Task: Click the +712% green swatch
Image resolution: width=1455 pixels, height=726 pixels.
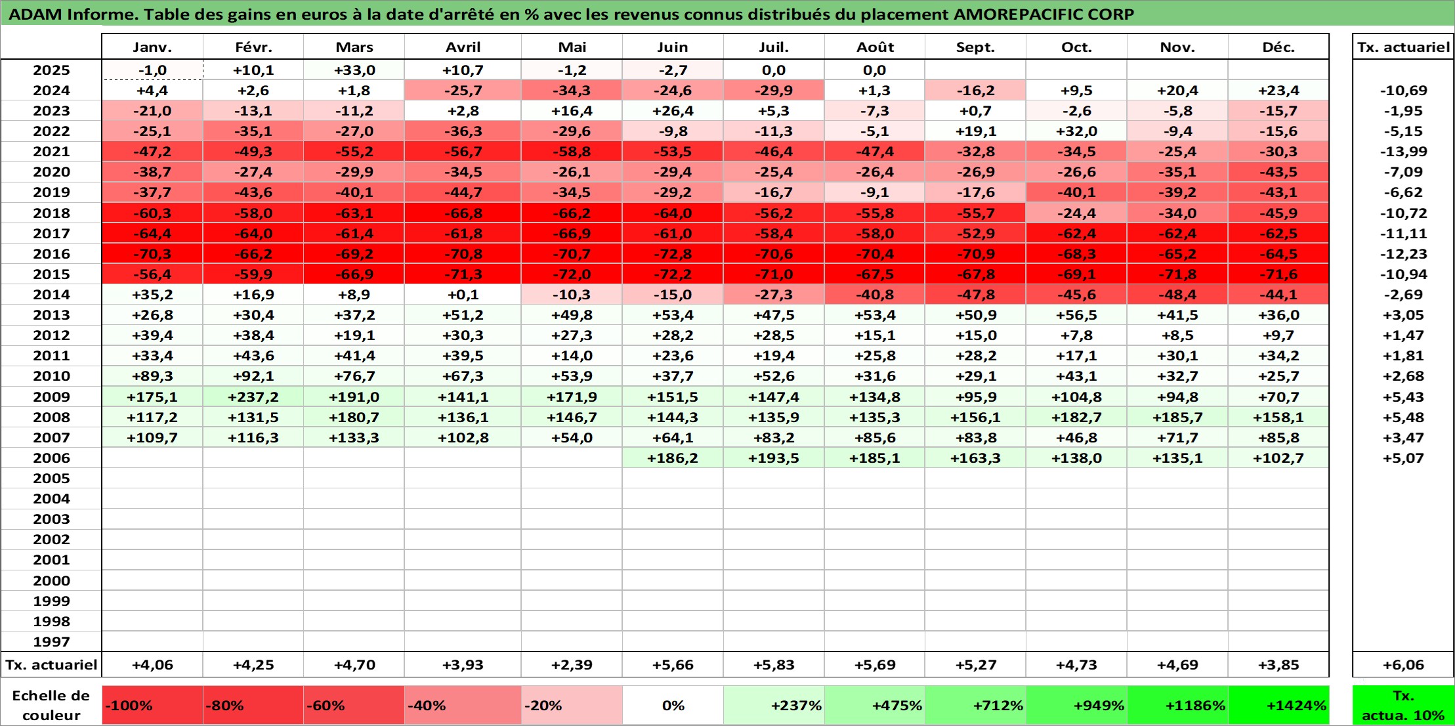Action: (x=975, y=706)
